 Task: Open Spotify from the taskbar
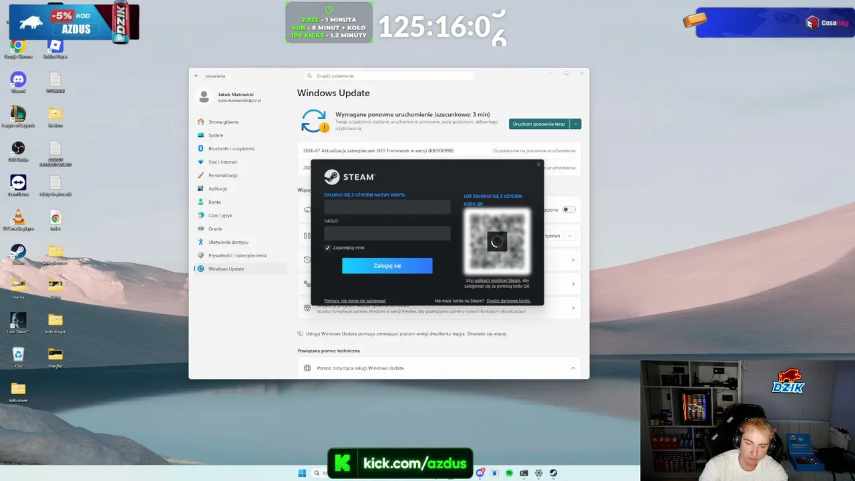(x=510, y=473)
